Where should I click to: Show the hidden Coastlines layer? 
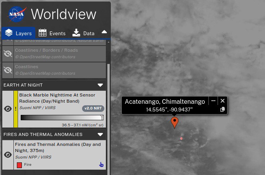(8, 70)
